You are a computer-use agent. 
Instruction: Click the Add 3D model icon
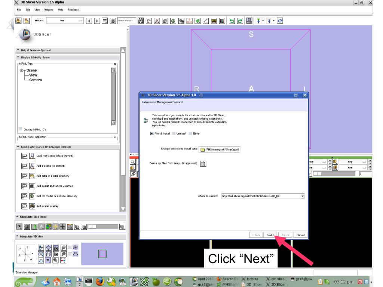pyautogui.click(x=32, y=196)
